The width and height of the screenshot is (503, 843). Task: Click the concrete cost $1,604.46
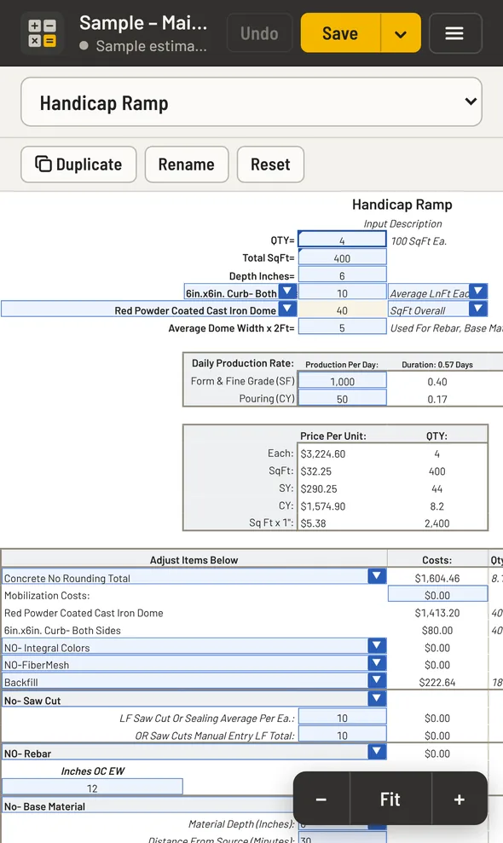437,578
